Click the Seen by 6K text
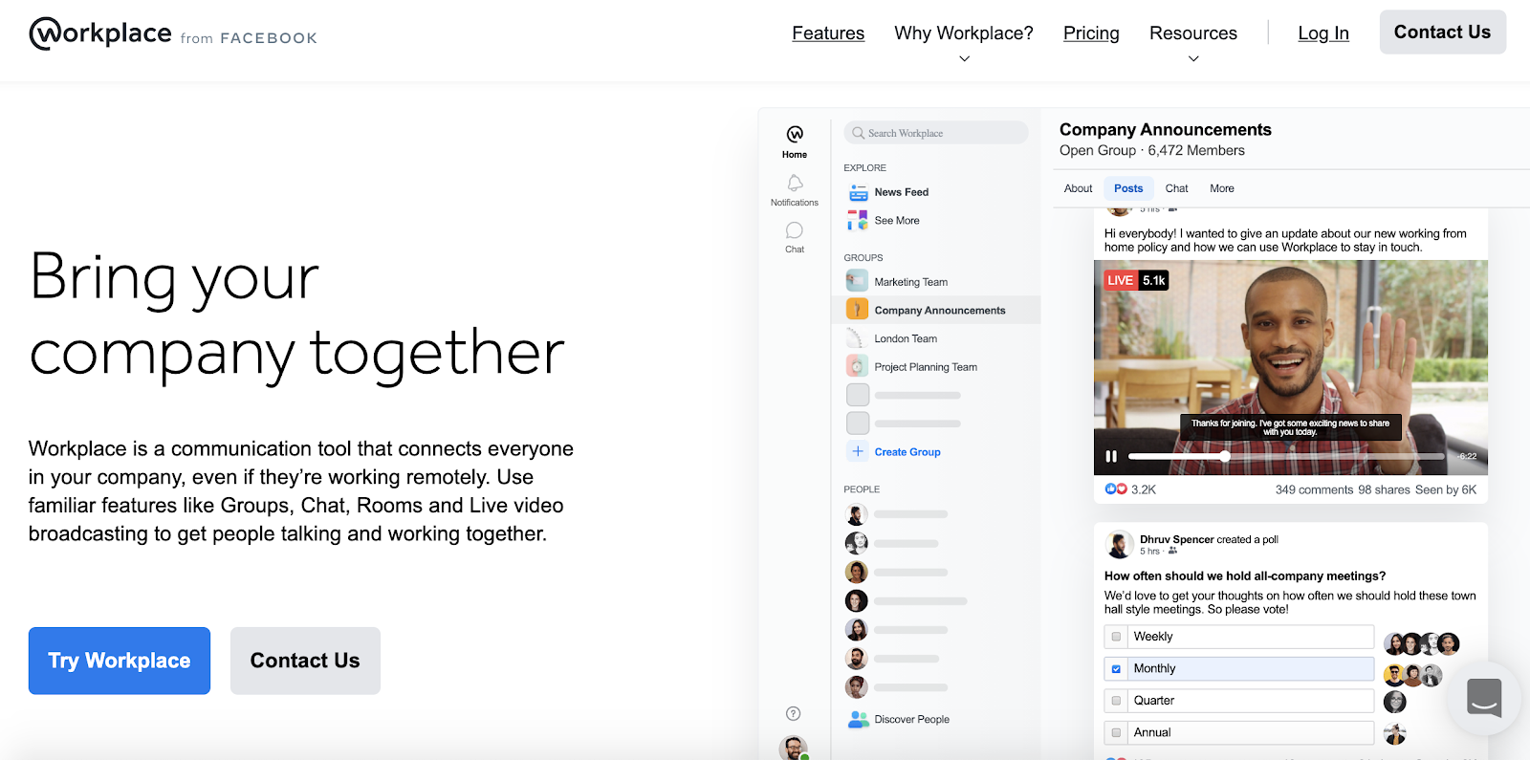1530x760 pixels. pyautogui.click(x=1446, y=489)
